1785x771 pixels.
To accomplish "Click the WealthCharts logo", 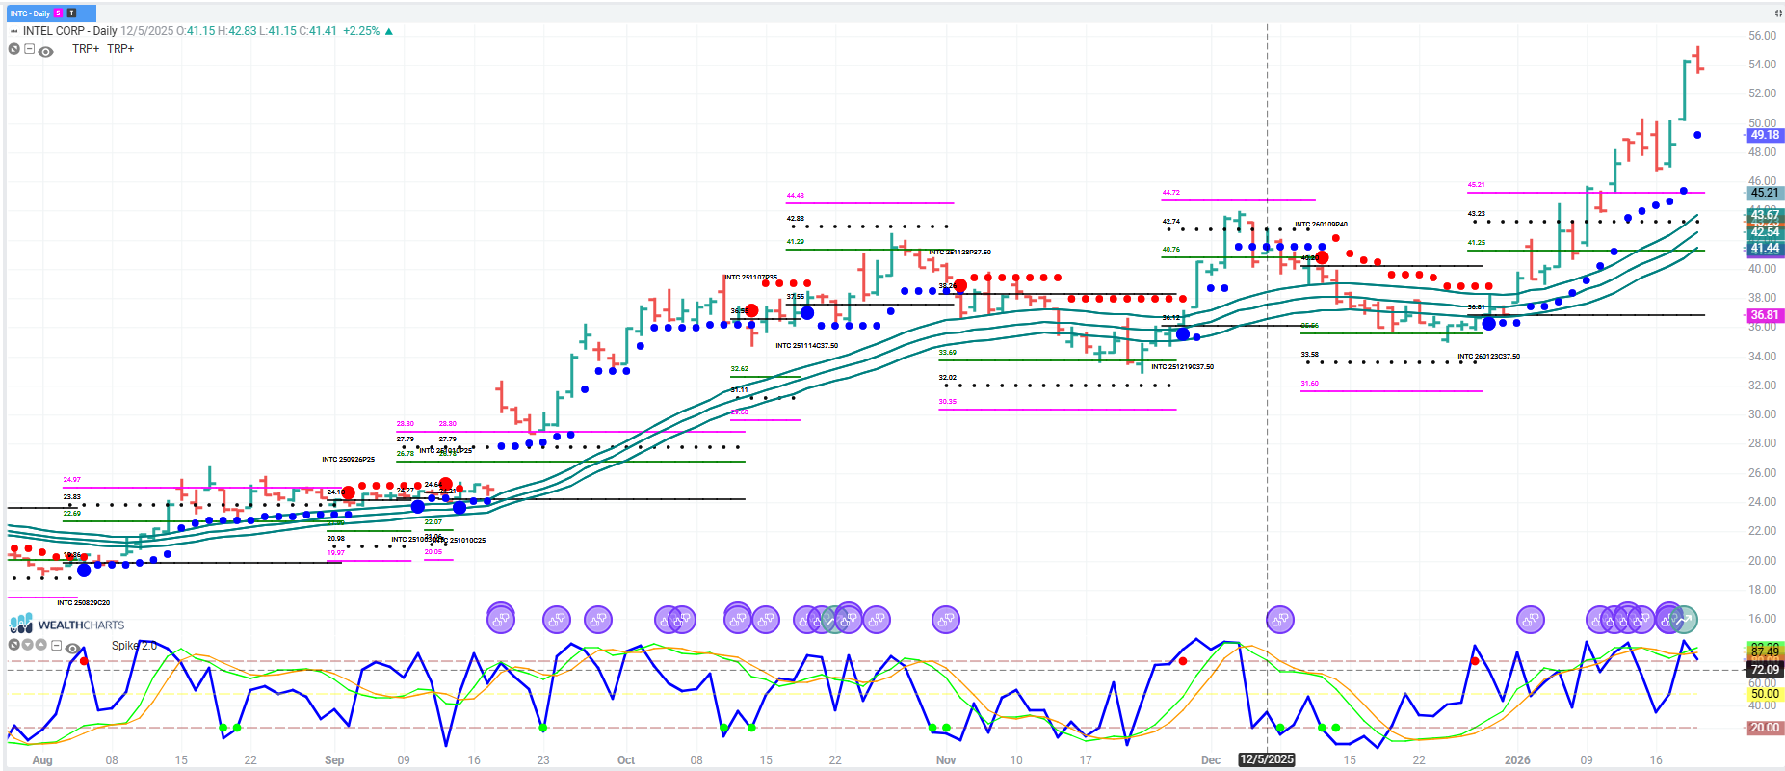I will [67, 625].
